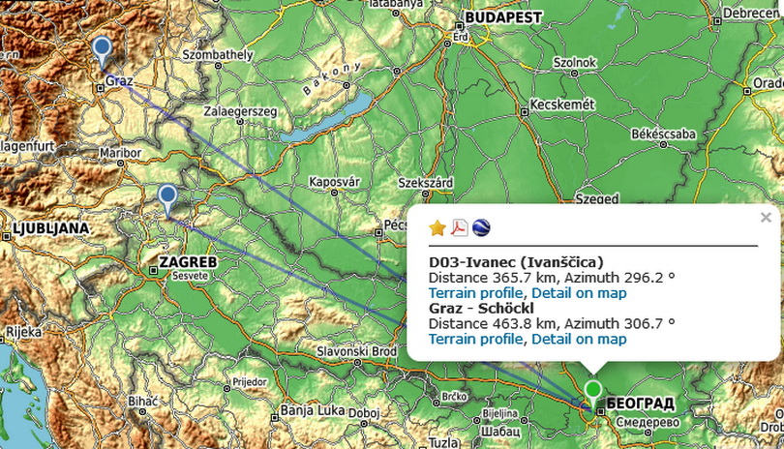
Task: Click the Tuzla label on map
Action: pos(443,442)
